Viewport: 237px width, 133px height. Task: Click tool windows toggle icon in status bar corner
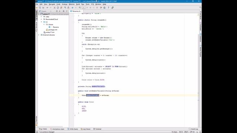click(x=37, y=132)
